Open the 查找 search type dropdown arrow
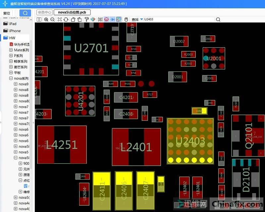This screenshot has height=212, width=265. pyautogui.click(x=141, y=20)
